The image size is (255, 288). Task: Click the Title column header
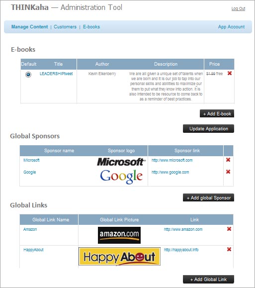pyautogui.click(x=58, y=64)
